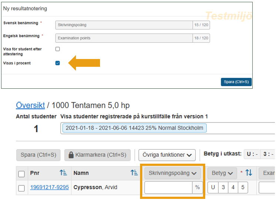Select all students via header checkbox
This screenshot has height=203, width=276.
coord(22,174)
